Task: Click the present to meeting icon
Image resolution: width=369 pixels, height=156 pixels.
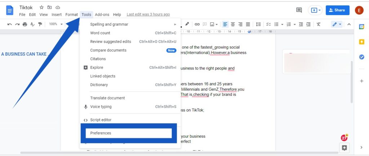Action: (x=314, y=10)
